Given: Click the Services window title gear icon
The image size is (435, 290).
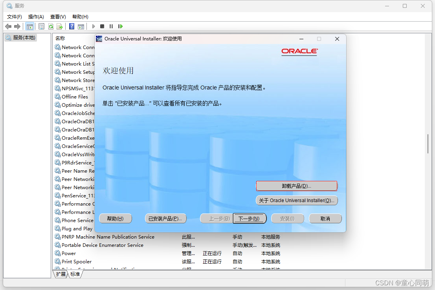Looking at the screenshot, I should tap(9, 6).
